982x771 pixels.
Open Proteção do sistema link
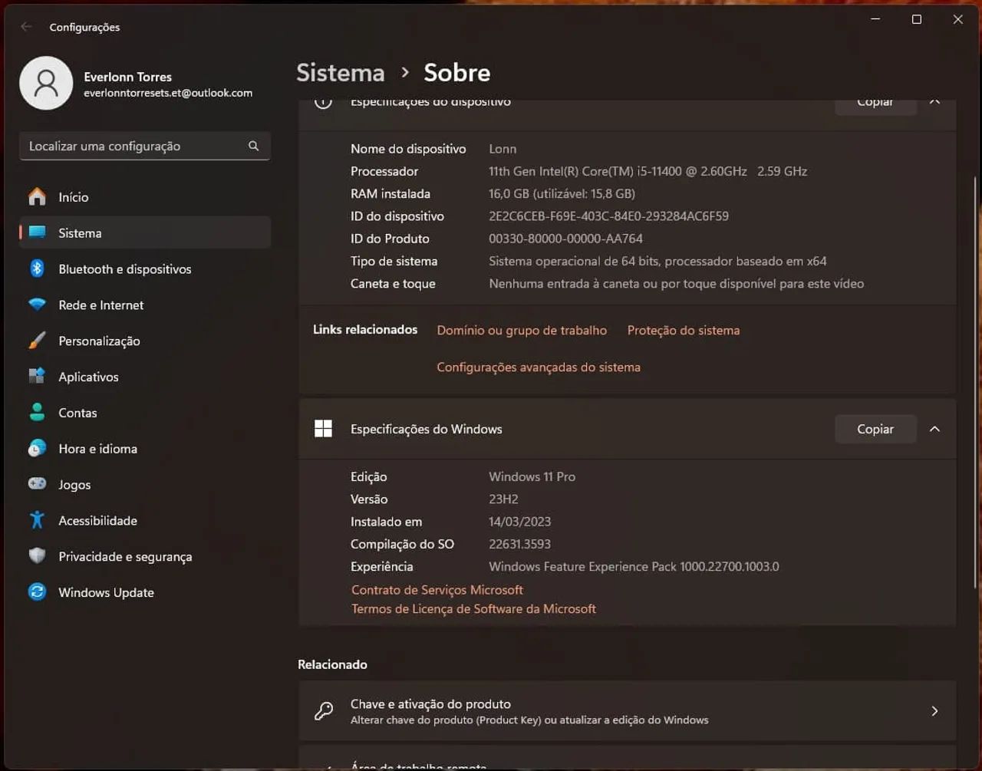coord(684,331)
